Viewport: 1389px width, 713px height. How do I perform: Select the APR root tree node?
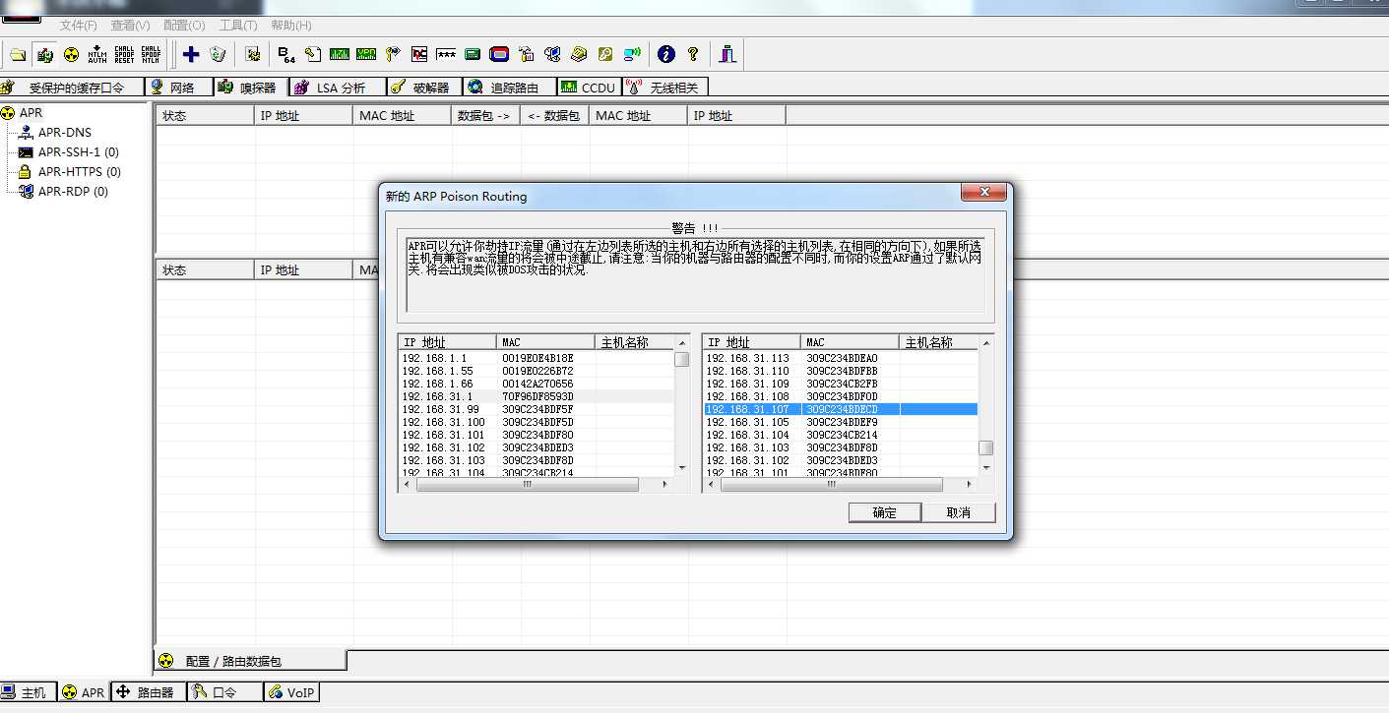31,113
